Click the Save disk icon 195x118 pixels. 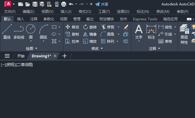[x=35, y=4]
